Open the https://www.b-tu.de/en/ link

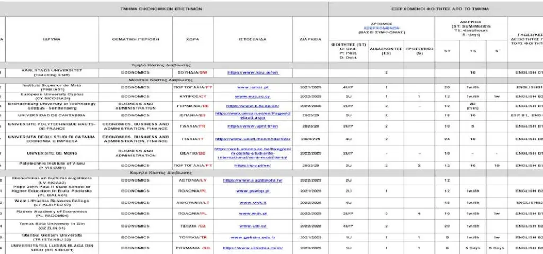(x=253, y=106)
